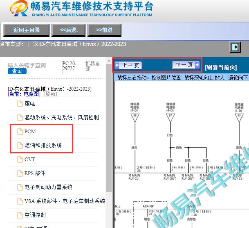Click connector triangle 93 in the diagram

tap(239, 118)
